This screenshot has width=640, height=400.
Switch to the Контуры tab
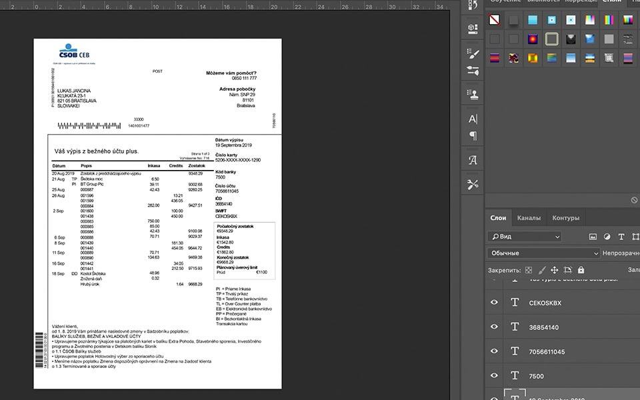pyautogui.click(x=566, y=218)
